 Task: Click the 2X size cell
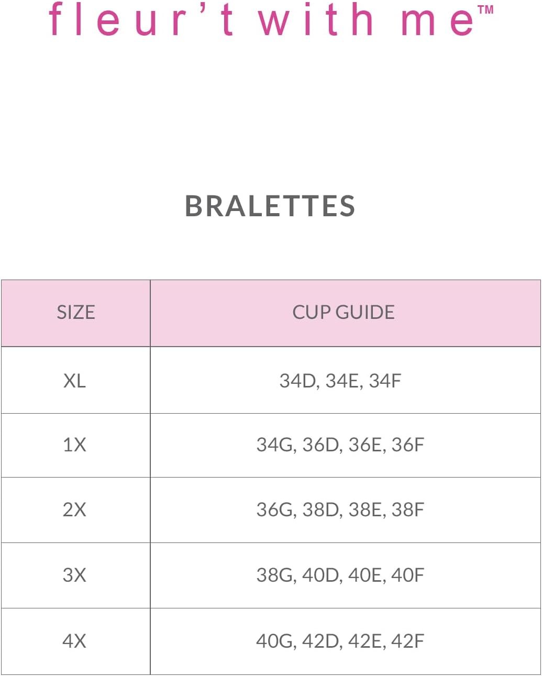[75, 509]
